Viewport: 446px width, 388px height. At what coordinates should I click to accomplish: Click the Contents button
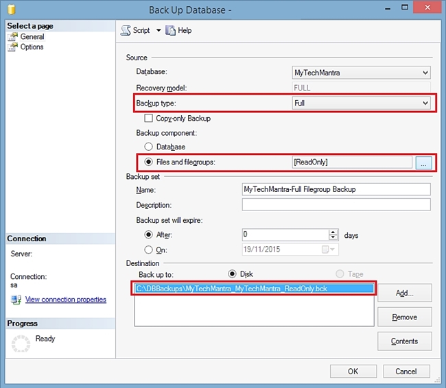(405, 341)
